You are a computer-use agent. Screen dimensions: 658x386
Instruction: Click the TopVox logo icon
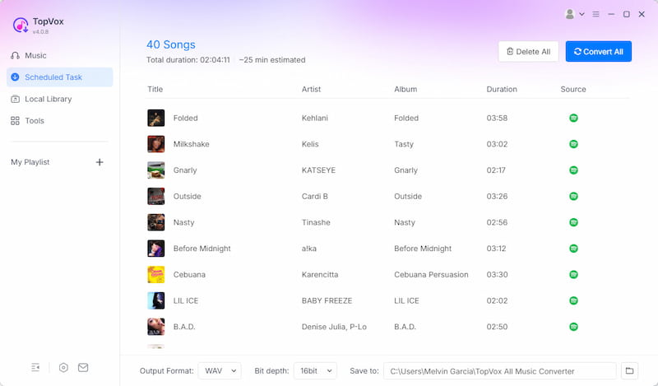click(x=20, y=26)
